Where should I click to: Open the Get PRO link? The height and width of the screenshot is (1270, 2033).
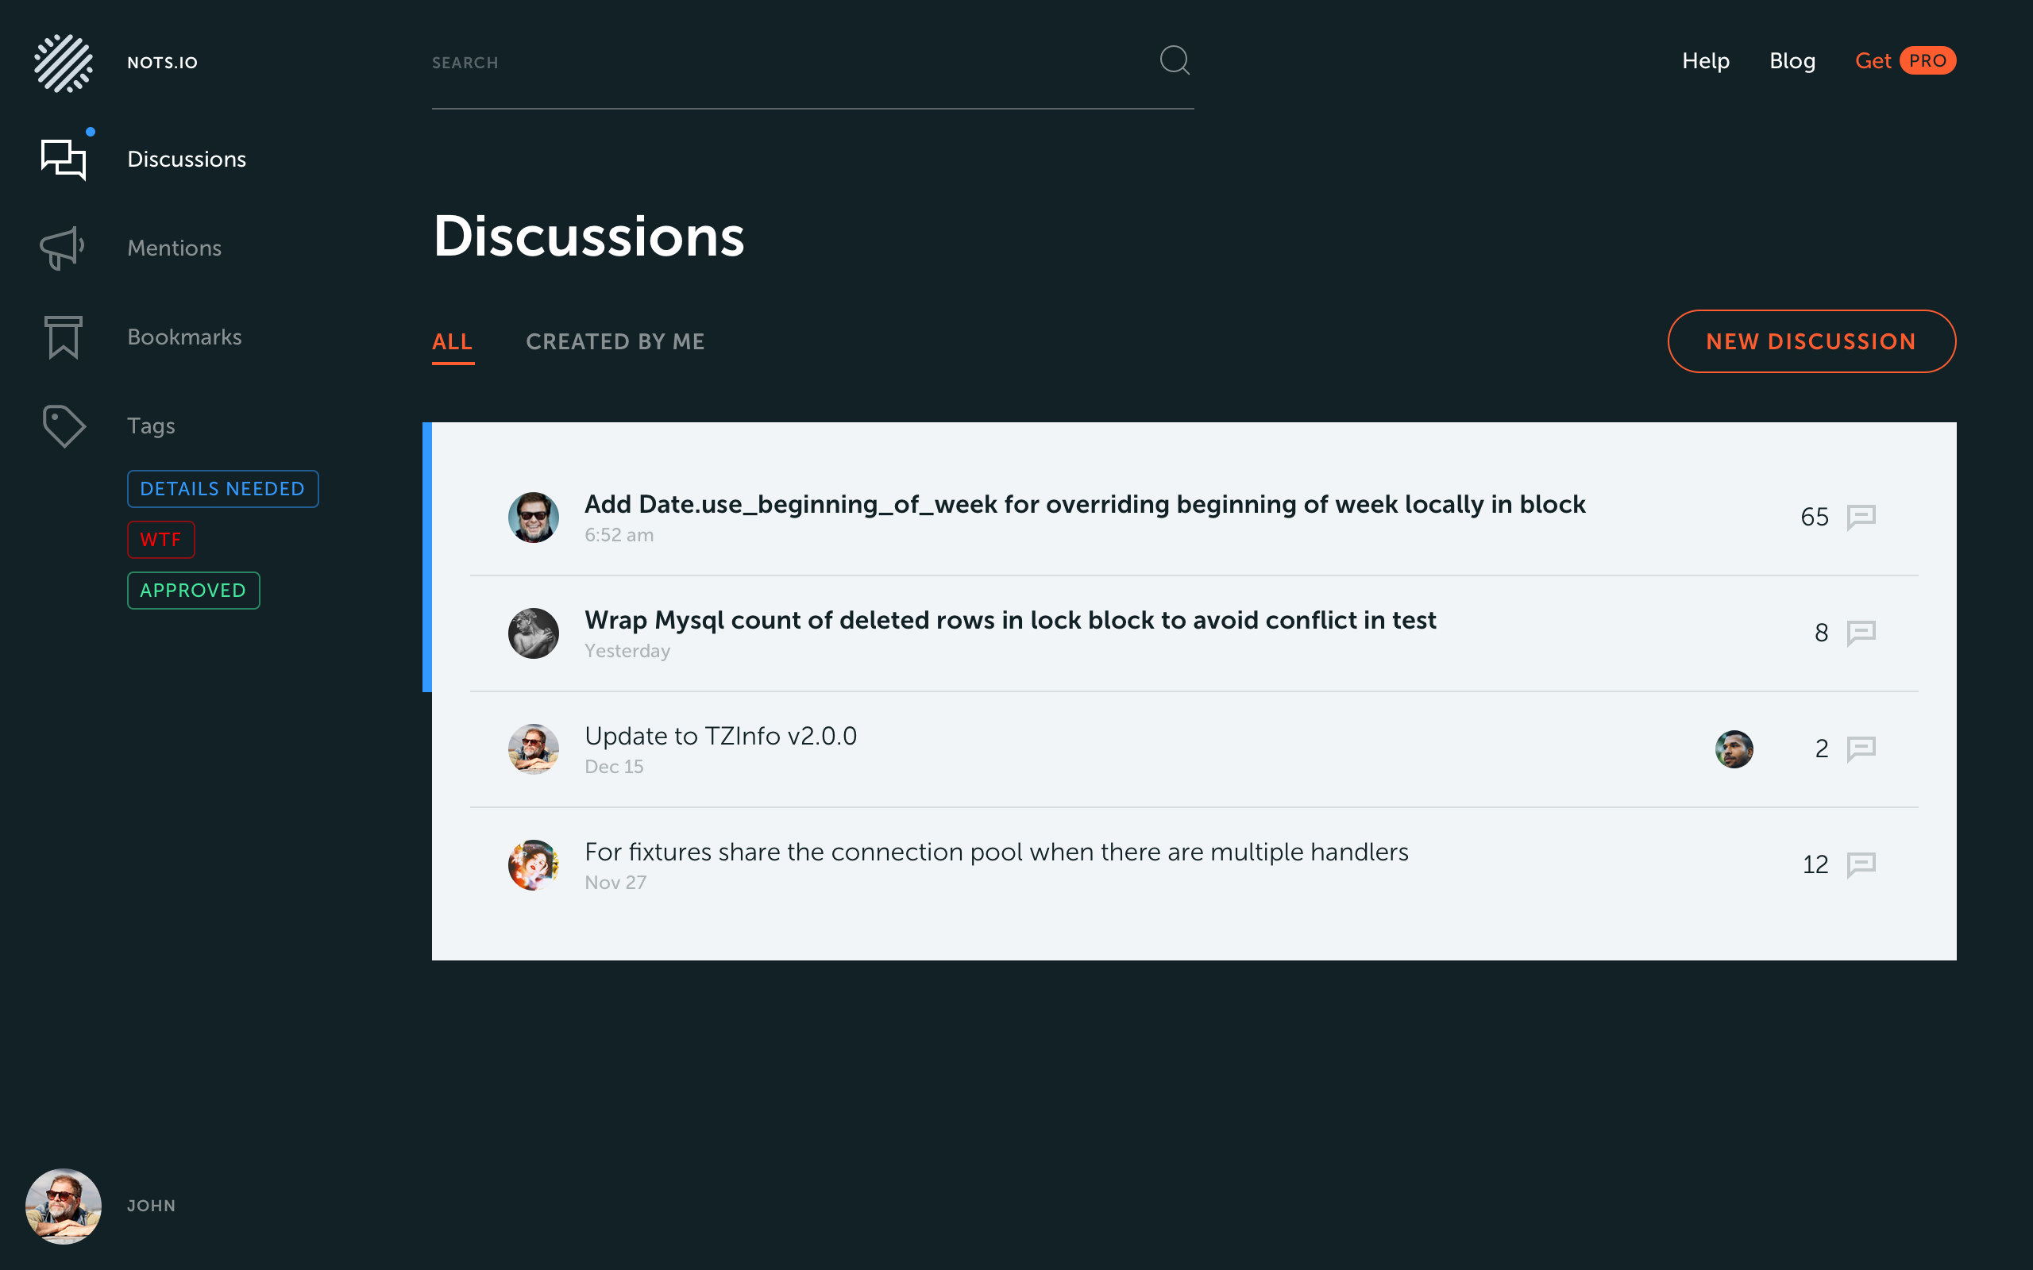tap(1904, 60)
